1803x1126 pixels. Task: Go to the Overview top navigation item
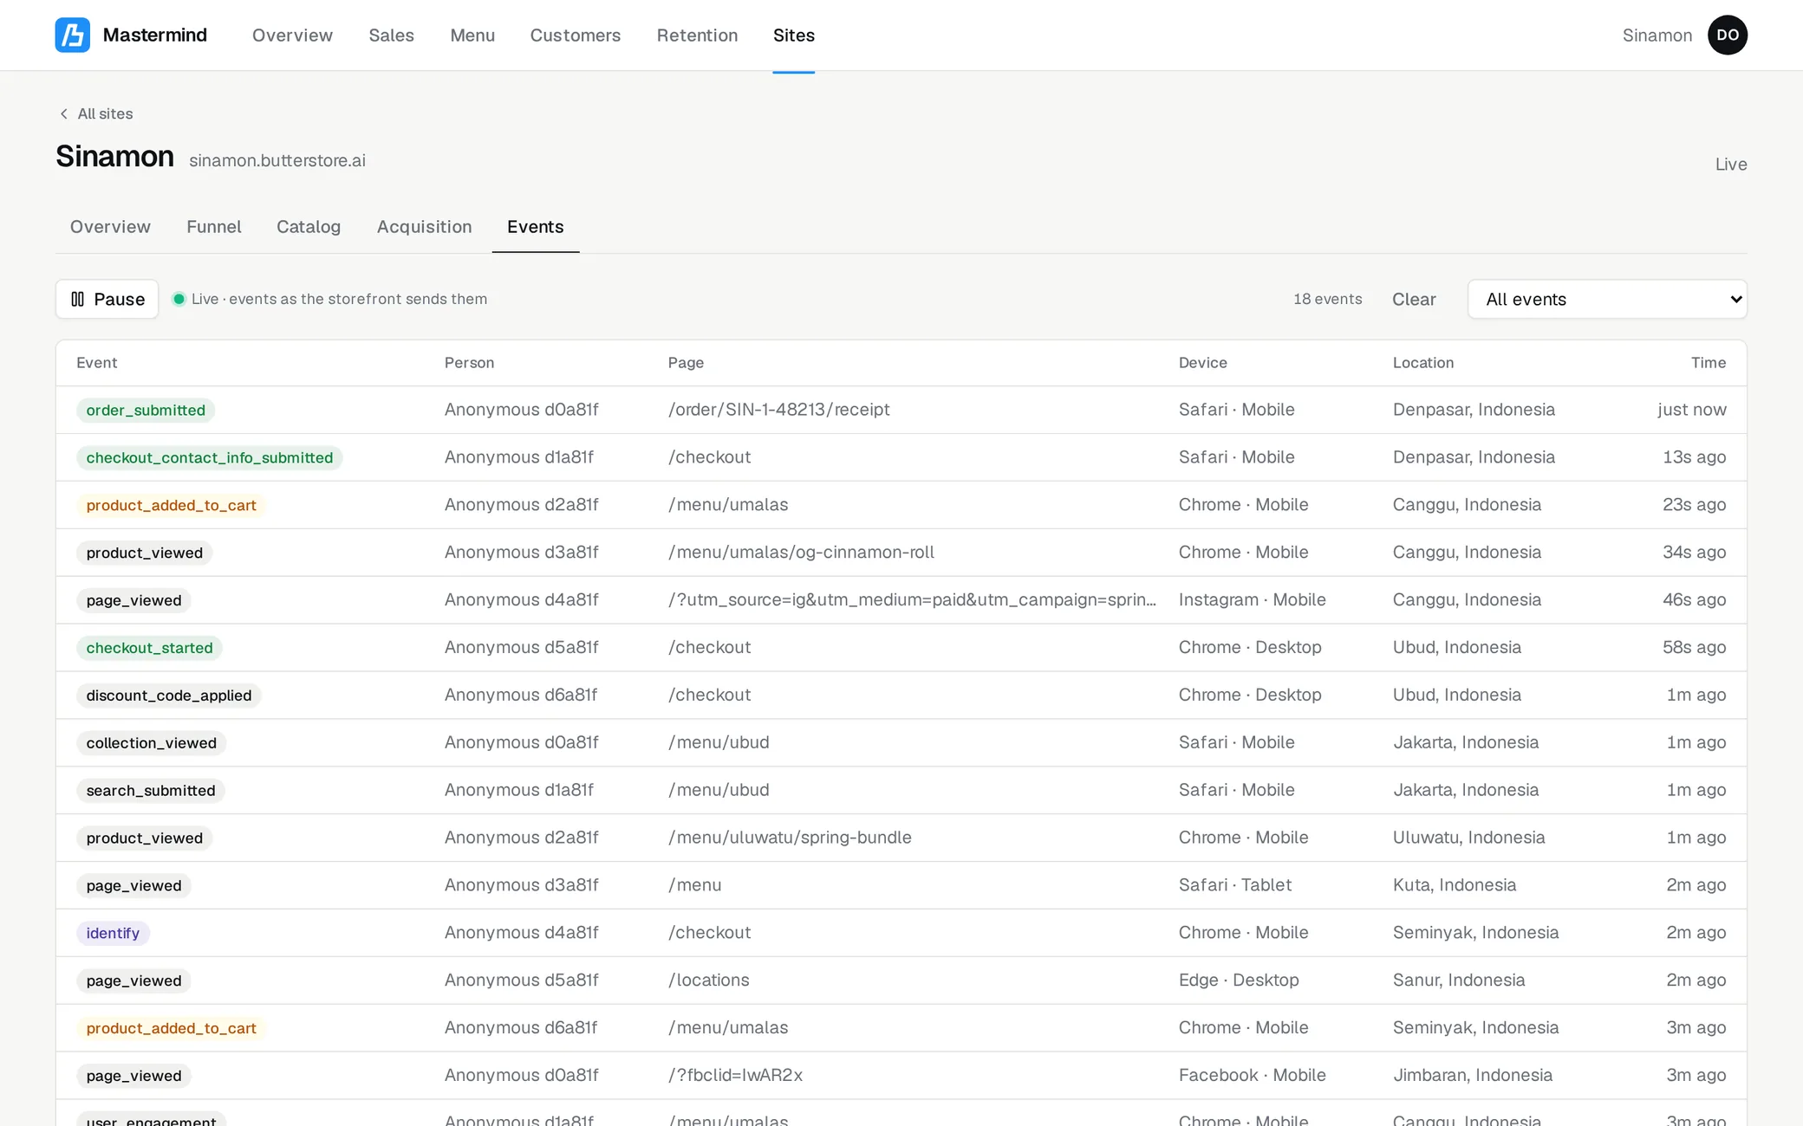point(292,36)
